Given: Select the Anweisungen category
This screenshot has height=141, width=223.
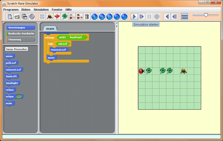Looking at the screenshot, I should pos(20,28).
